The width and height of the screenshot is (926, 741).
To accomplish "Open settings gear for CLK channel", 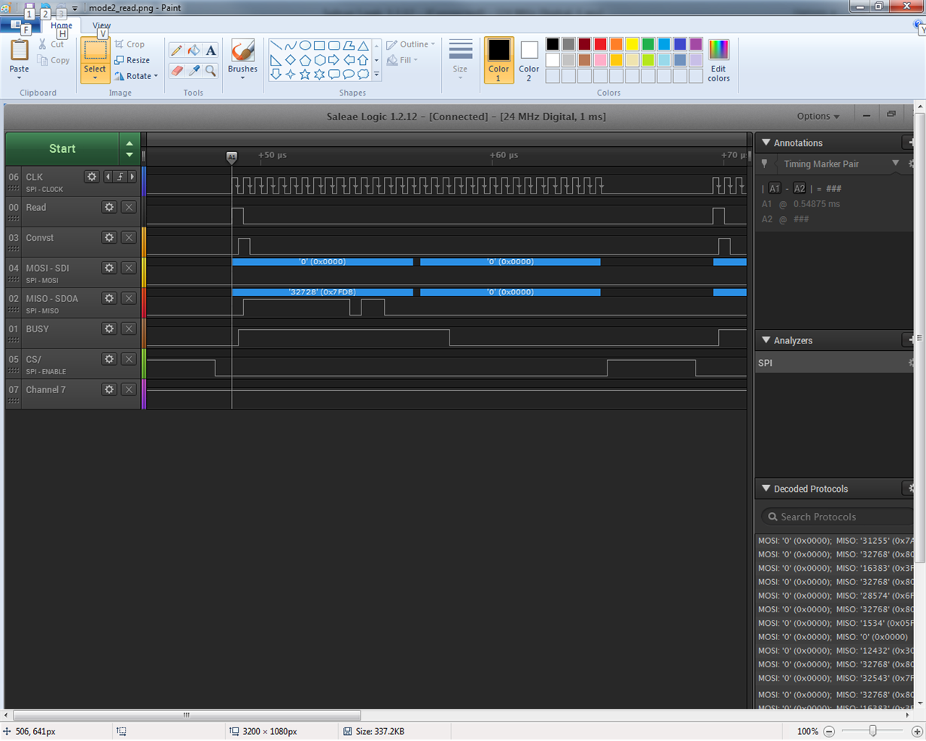I will (x=92, y=176).
